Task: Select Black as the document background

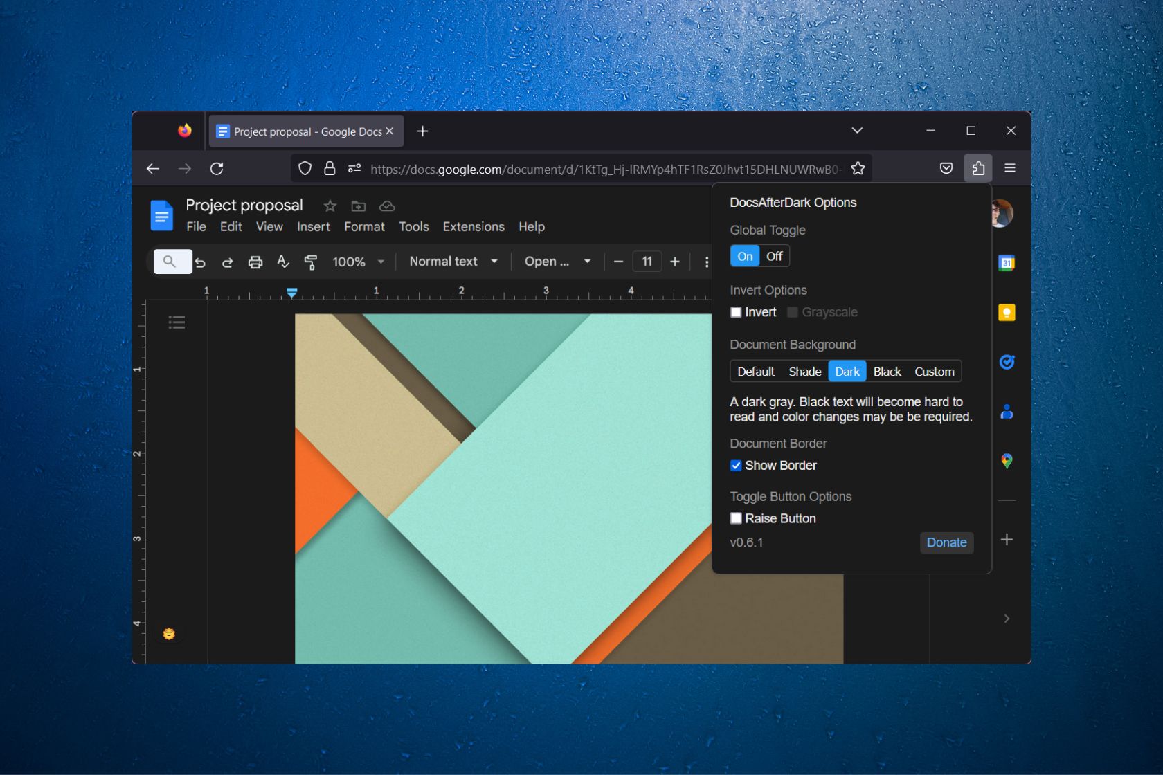Action: [x=887, y=371]
